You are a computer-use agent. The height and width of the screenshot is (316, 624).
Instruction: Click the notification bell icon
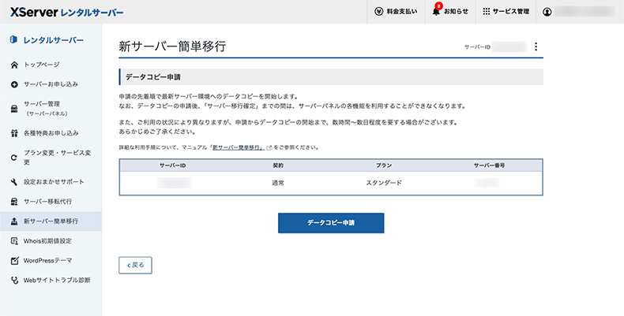point(436,12)
